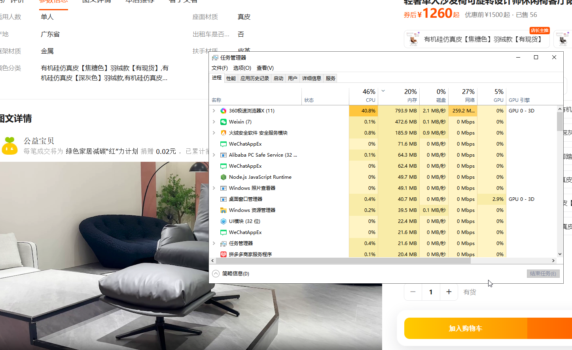Expand the 360极速浏览器X process group
572x350 pixels.
[x=215, y=110]
